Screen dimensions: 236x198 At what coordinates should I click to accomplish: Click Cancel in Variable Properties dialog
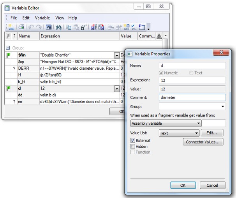(x=212, y=185)
